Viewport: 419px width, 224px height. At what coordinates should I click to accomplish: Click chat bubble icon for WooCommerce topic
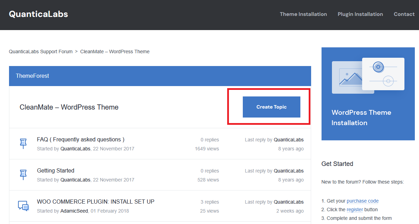point(23,206)
